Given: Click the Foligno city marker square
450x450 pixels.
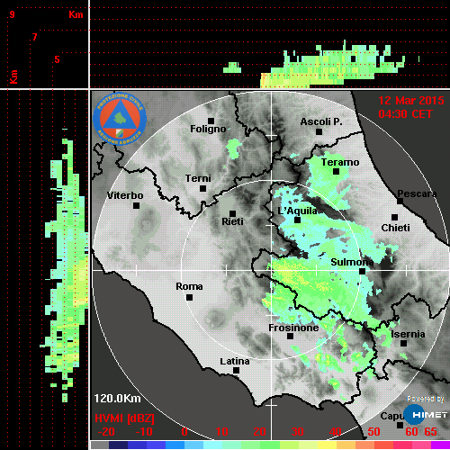Looking at the screenshot, I should (x=211, y=121).
